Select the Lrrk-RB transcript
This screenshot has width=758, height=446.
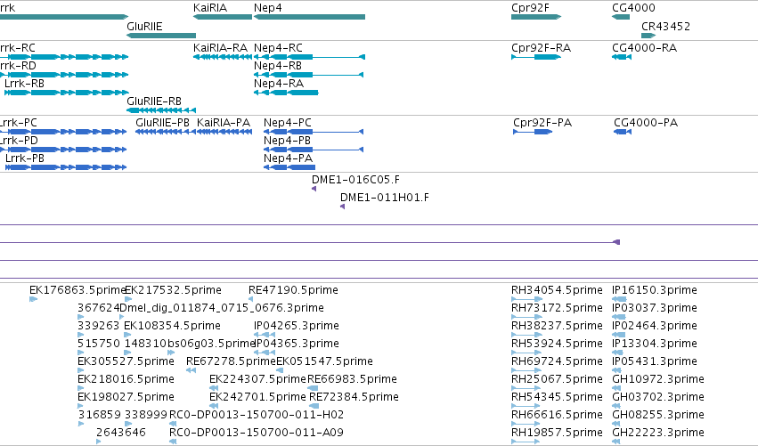coord(67,93)
